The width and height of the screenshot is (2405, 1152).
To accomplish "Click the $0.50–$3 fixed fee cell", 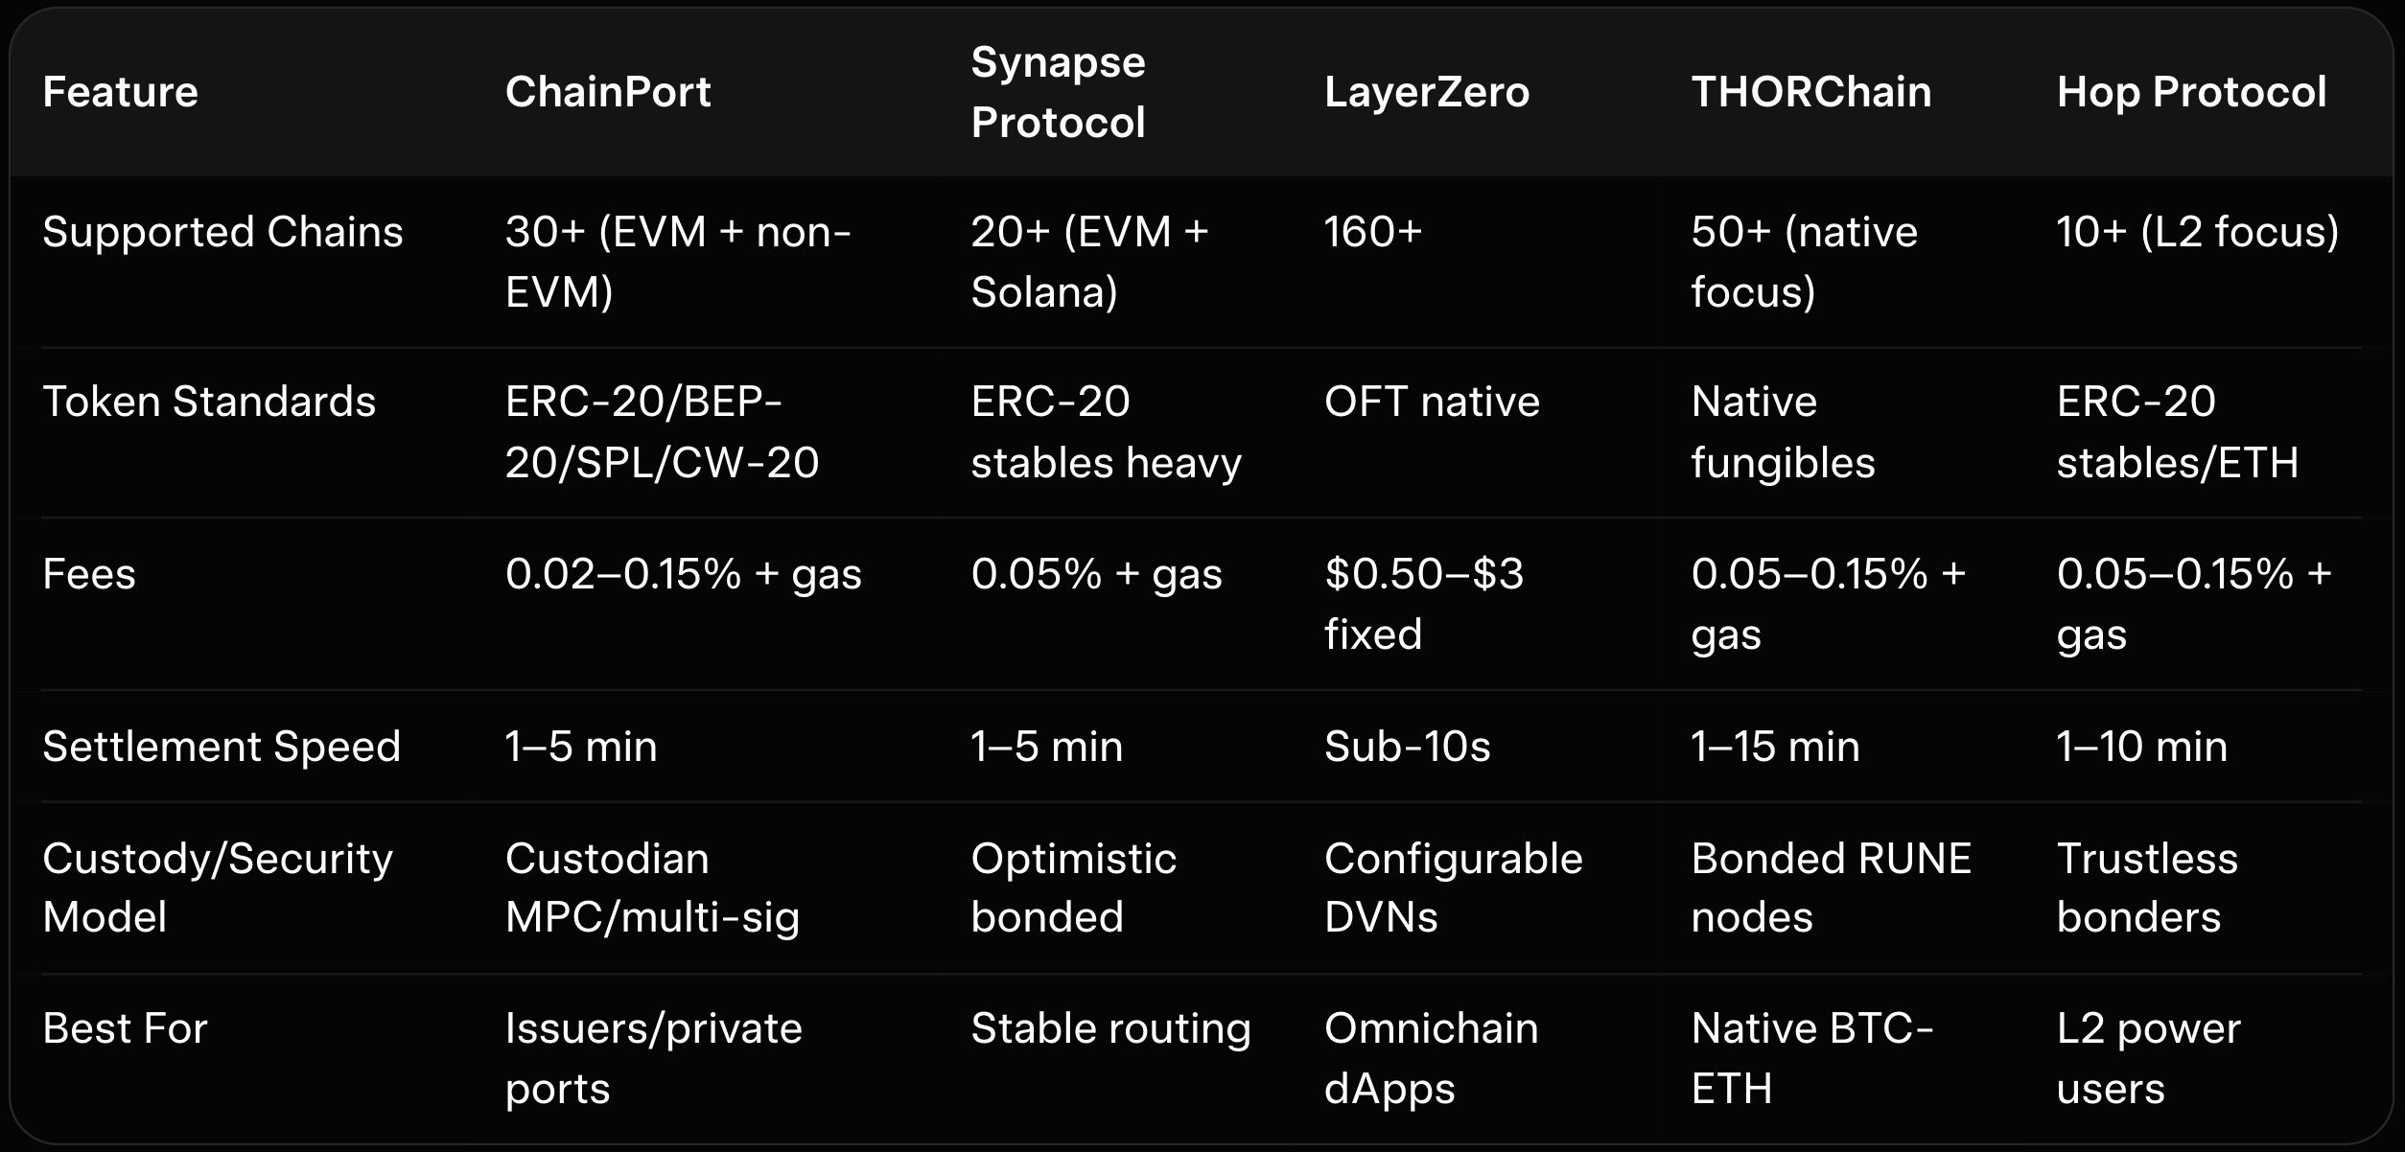I will click(x=1423, y=604).
